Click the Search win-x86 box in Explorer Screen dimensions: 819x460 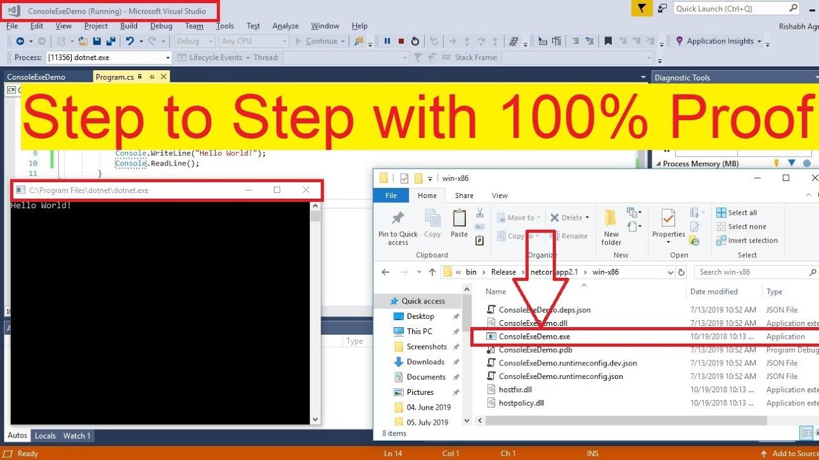coord(756,272)
